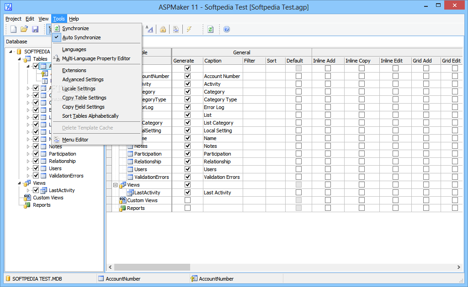Enable Inline Edit for Notes row
This screenshot has height=287, width=468.
(x=395, y=146)
